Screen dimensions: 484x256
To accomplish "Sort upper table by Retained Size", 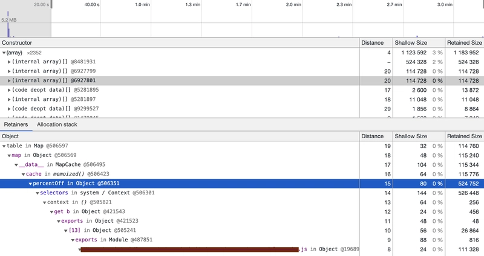I will 464,43.
